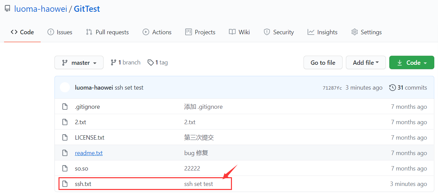Open ssh.txt row's ssh set test message
Viewport: 438px width, 194px height.
click(x=199, y=184)
